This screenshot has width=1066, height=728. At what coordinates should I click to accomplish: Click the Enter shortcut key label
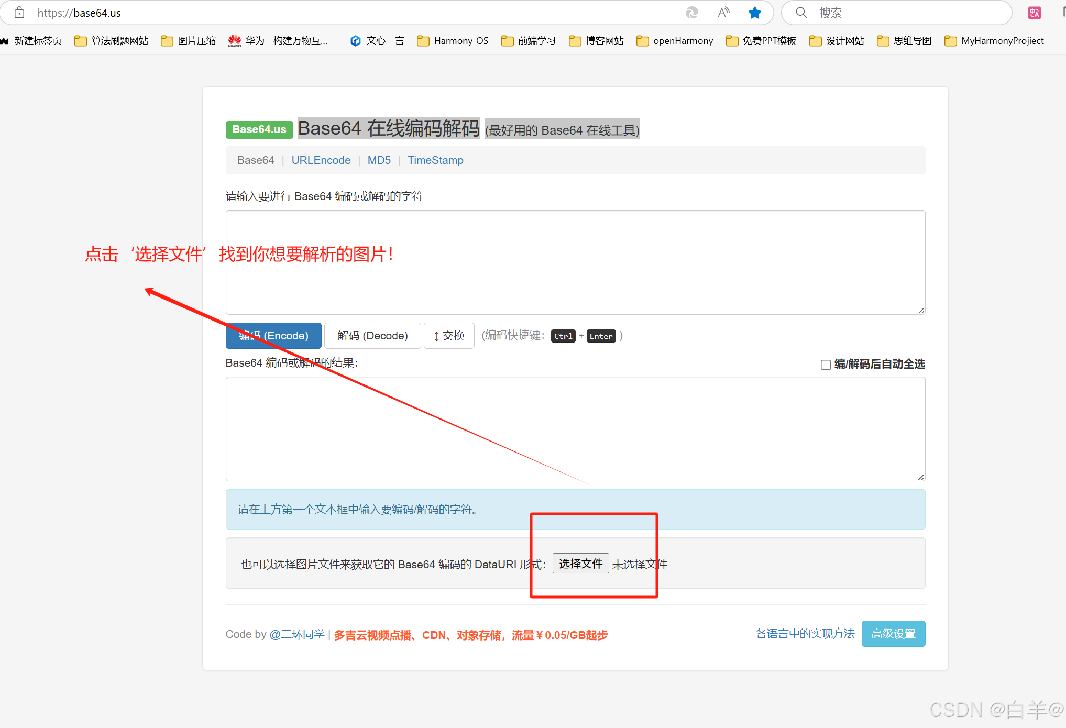point(601,336)
